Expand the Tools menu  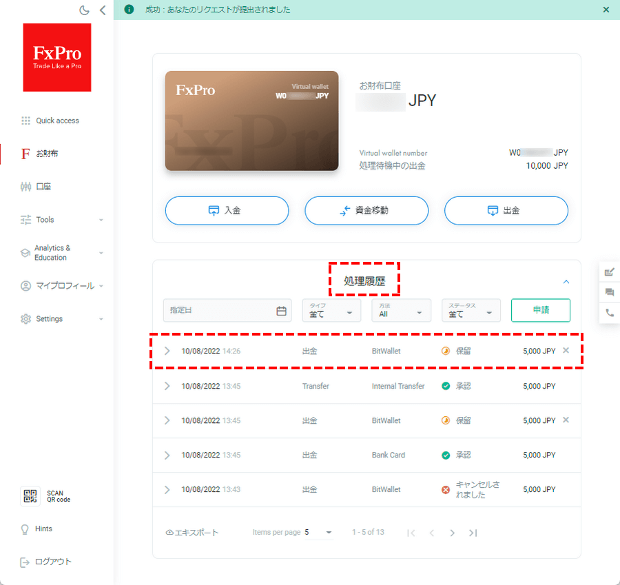[x=62, y=220]
